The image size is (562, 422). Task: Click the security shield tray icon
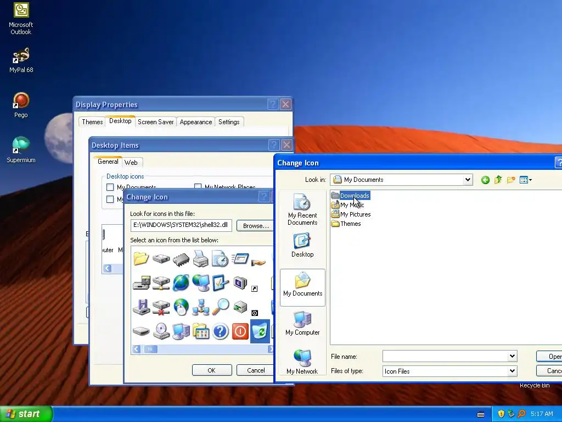(x=501, y=414)
